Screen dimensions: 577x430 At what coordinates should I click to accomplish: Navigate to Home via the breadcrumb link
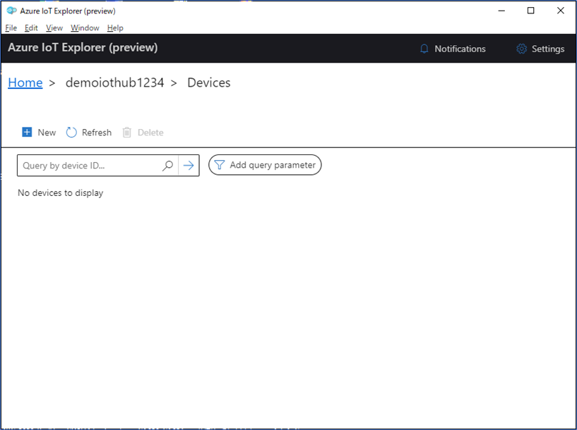pos(25,82)
